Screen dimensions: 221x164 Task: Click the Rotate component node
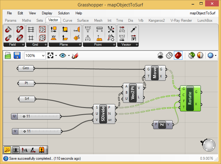[190, 98]
